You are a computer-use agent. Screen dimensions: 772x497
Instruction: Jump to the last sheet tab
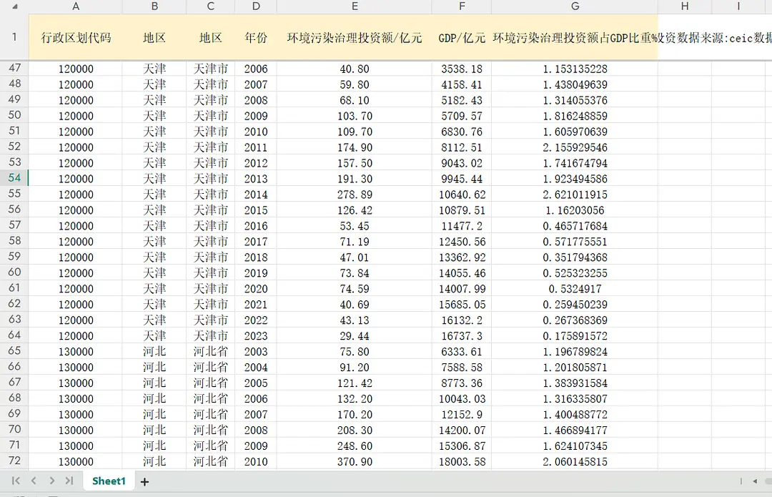69,481
